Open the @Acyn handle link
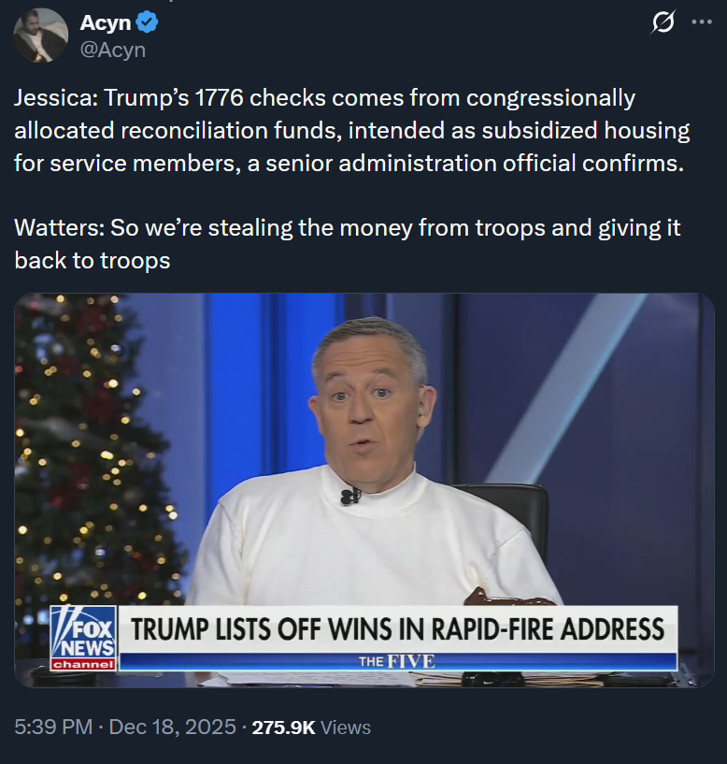Screen dimensions: 727x764 [x=112, y=50]
